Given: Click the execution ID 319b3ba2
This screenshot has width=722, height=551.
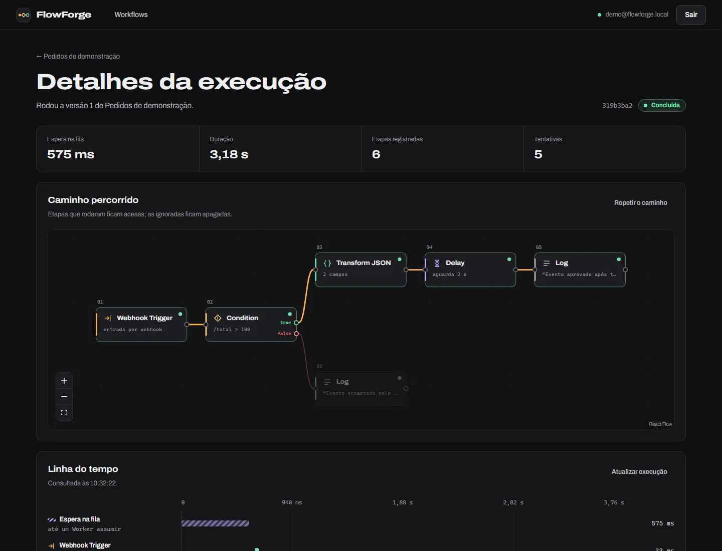Looking at the screenshot, I should pyautogui.click(x=617, y=106).
